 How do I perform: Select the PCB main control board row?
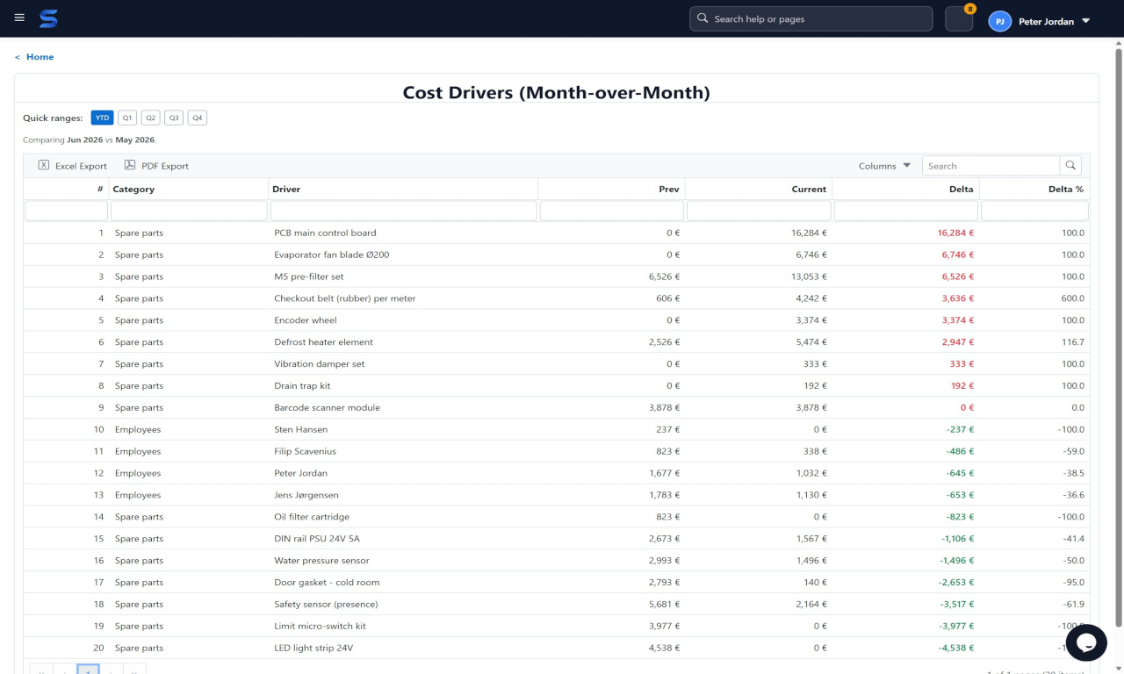coord(557,233)
